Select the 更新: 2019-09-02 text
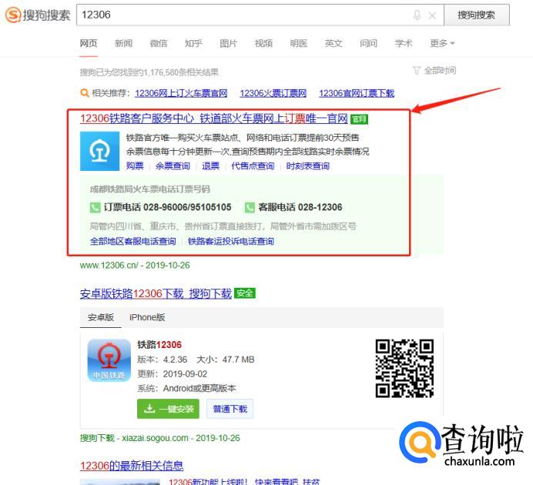Screen dimensions: 533x485 point(173,374)
